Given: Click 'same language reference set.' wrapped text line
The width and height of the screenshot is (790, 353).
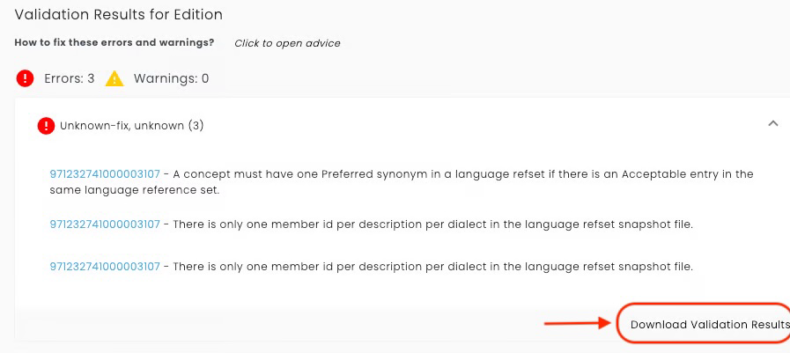Looking at the screenshot, I should coord(123,189).
